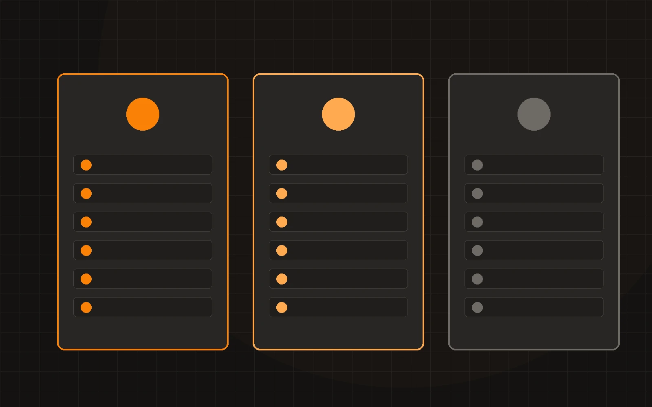Select the top row's dot in the bright orange card
Screen dimensions: 652x407
coord(86,165)
